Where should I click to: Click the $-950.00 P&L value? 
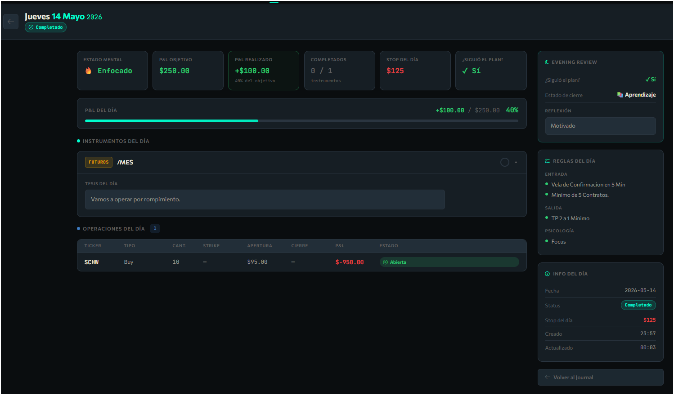pyautogui.click(x=350, y=262)
